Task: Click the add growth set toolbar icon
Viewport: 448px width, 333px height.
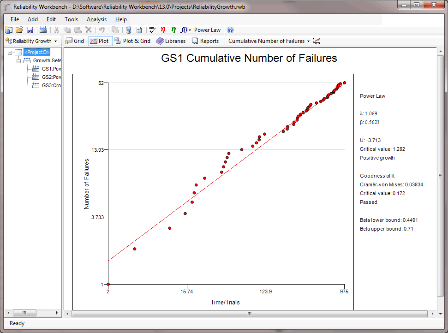Action: 43,30
